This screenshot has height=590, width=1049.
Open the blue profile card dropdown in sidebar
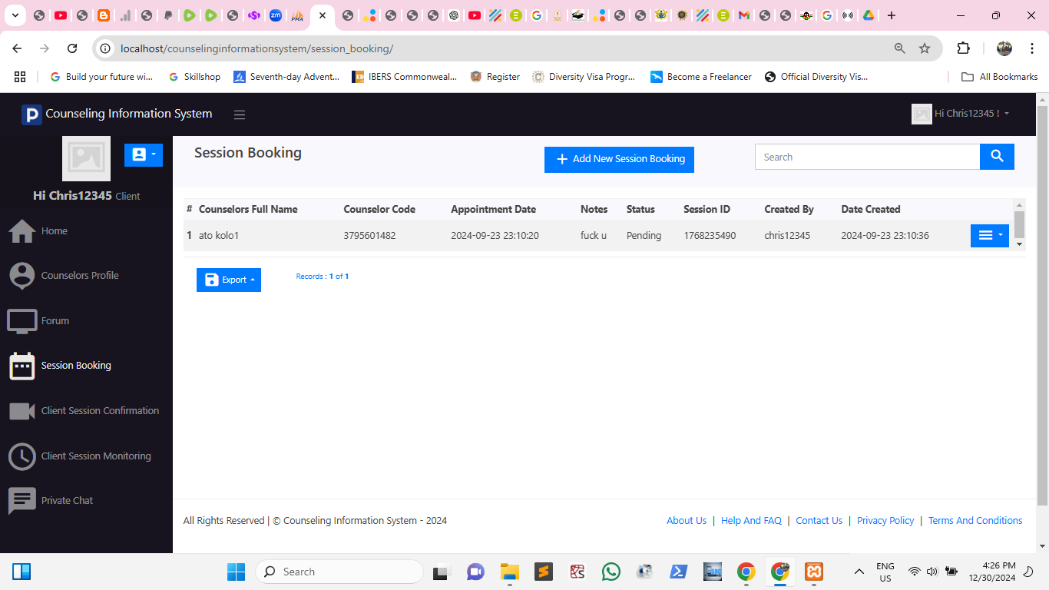[144, 155]
